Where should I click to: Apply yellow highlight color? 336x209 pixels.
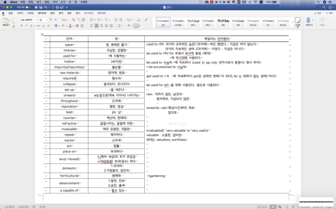point(63,26)
